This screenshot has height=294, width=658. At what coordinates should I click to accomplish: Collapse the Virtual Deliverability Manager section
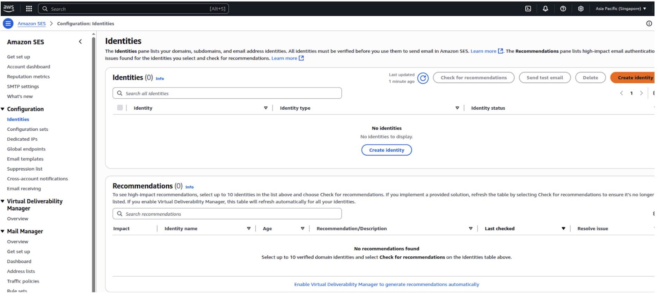click(3, 201)
